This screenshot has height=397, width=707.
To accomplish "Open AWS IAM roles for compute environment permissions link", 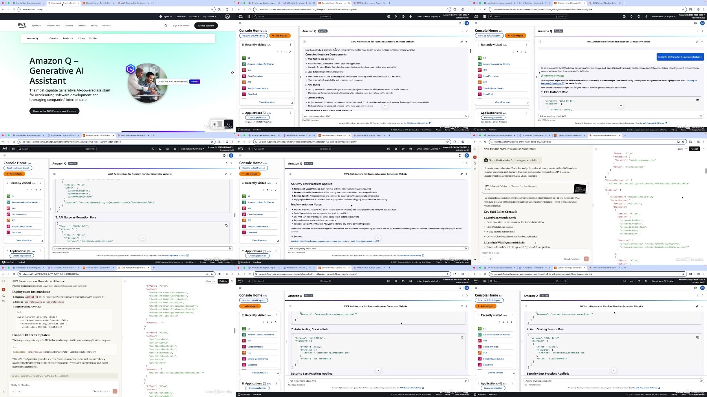I will pyautogui.click(x=335, y=241).
